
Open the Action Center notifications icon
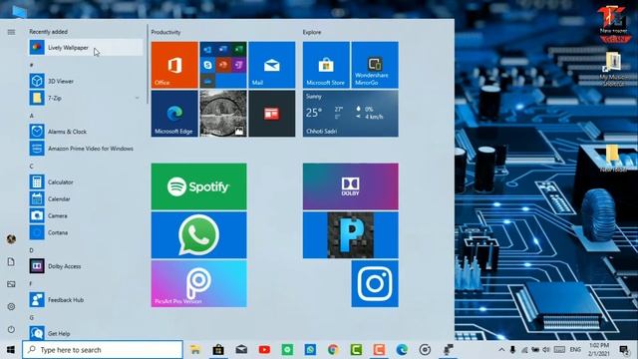pos(624,350)
